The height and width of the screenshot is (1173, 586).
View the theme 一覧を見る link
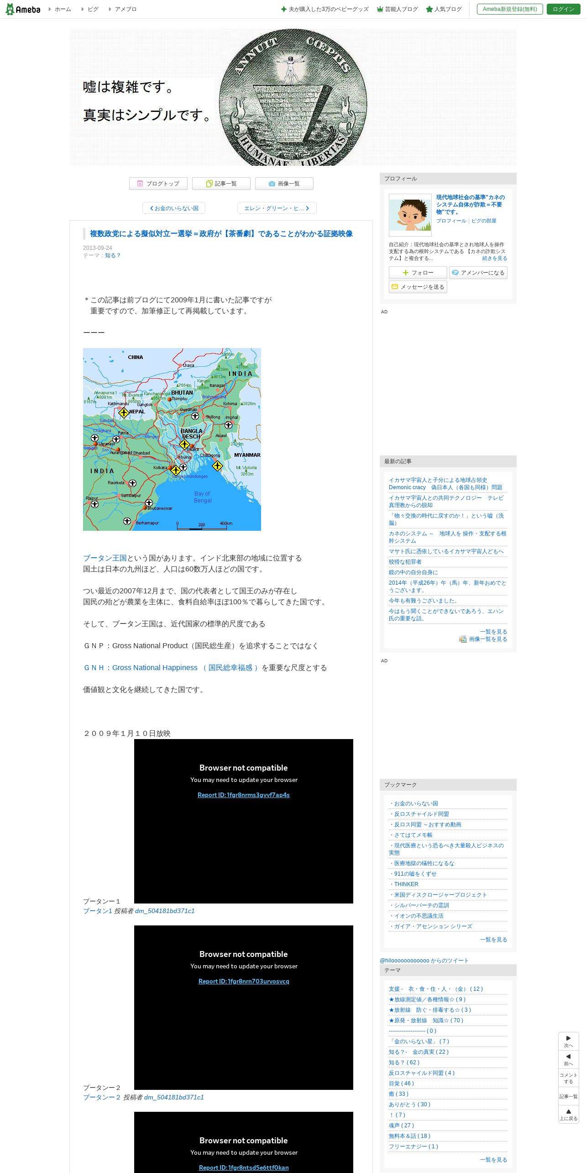pos(493,1160)
